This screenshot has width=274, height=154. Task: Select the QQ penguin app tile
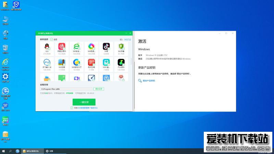coord(47,49)
